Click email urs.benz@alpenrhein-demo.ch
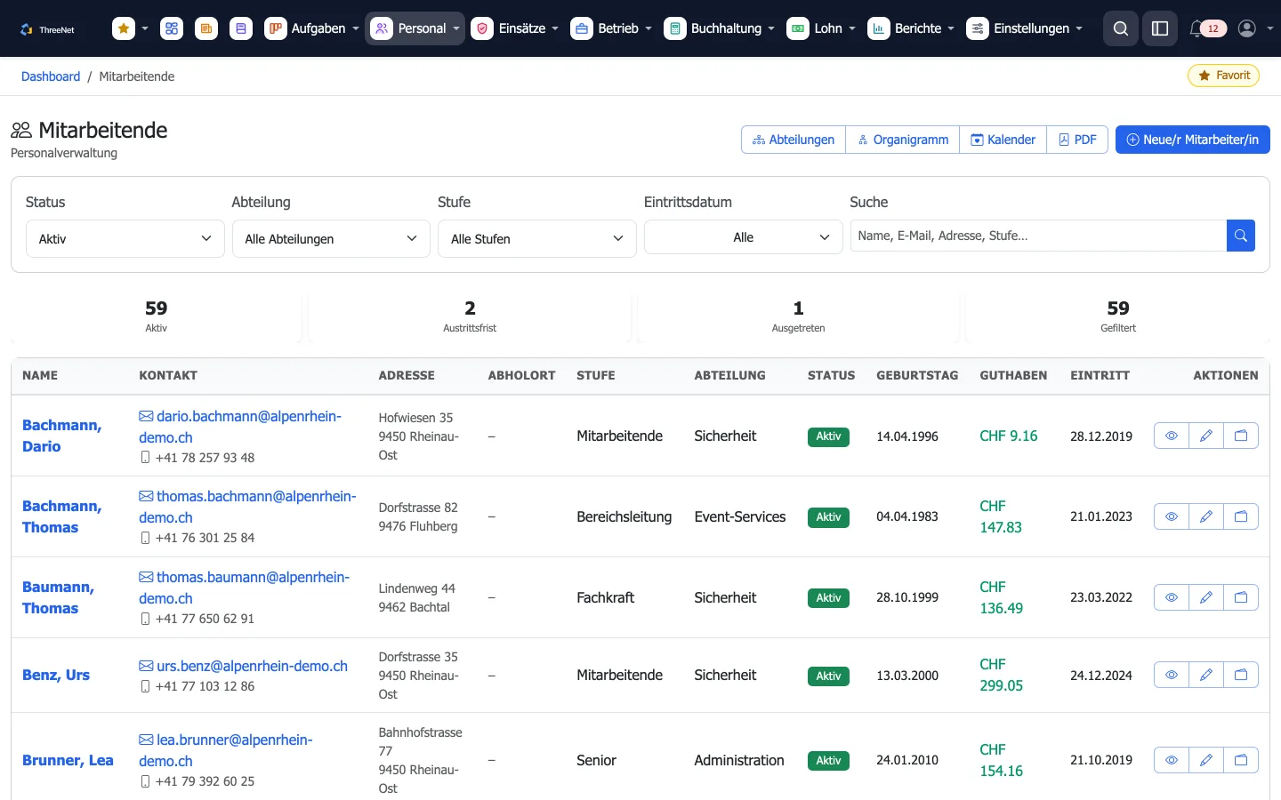The width and height of the screenshot is (1281, 800). click(x=252, y=666)
